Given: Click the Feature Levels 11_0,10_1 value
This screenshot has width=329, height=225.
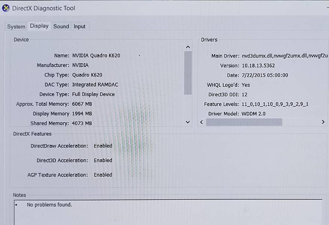Looking at the screenshot, I should pyautogui.click(x=275, y=104).
